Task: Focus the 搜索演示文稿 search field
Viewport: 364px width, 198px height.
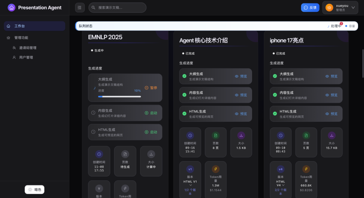Action: (x=118, y=8)
